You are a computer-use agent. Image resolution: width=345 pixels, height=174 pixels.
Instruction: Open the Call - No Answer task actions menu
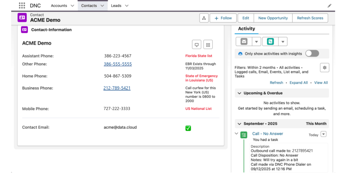click(x=323, y=134)
